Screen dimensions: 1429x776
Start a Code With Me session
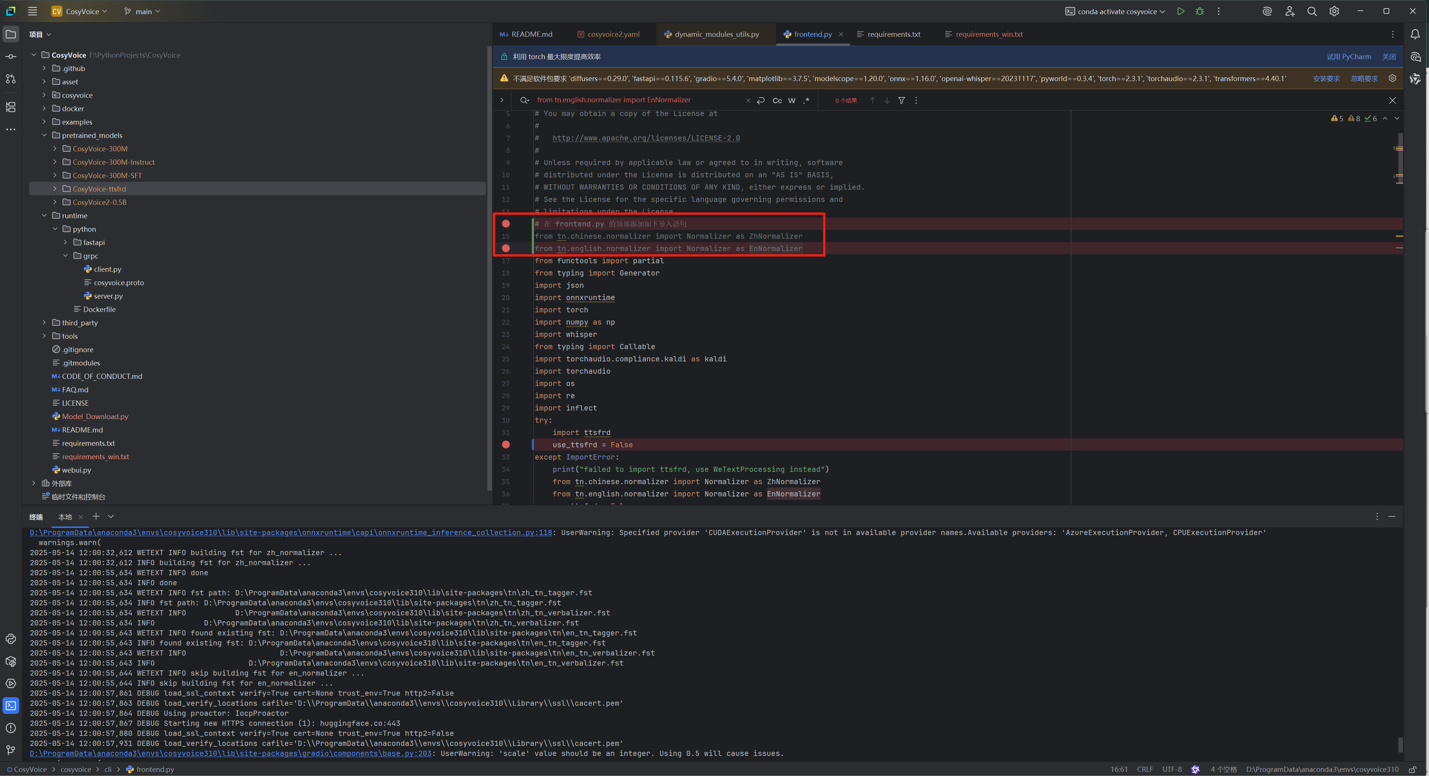pos(1289,11)
